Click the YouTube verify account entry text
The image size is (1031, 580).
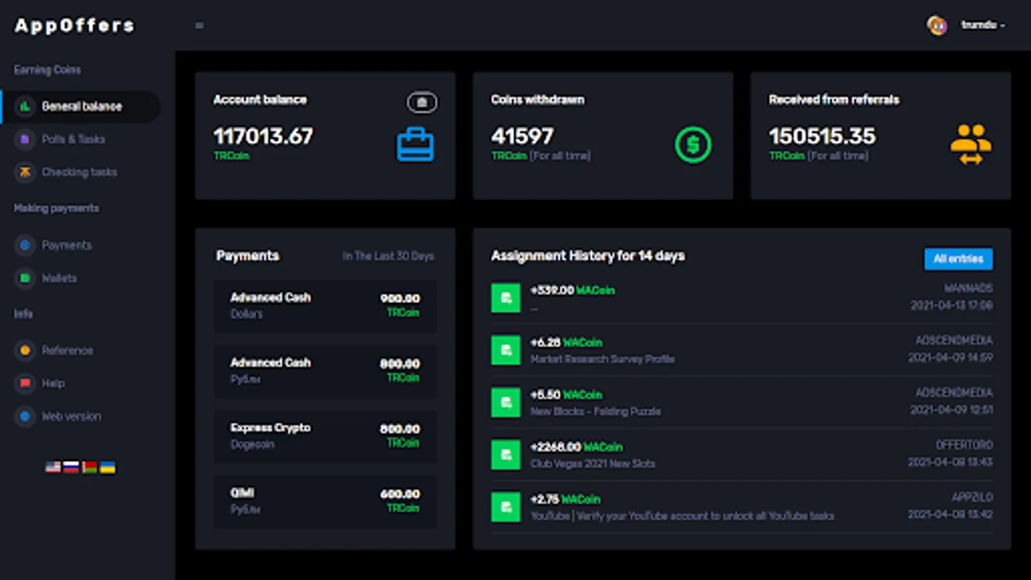coord(682,516)
